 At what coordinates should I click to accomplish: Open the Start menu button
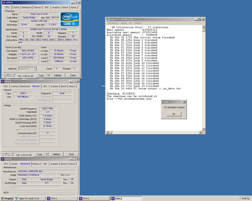click(7, 198)
